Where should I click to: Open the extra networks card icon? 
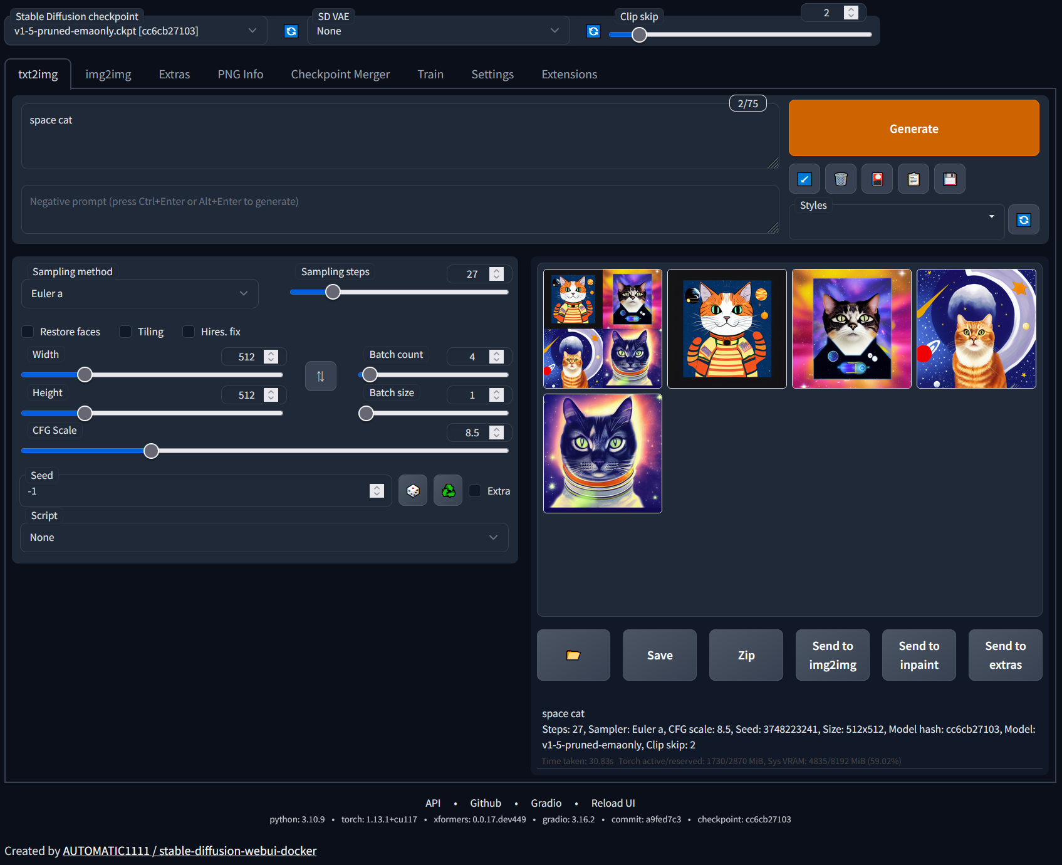pos(877,179)
